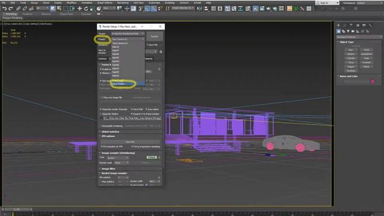Open the Utilities command panel tab

tap(371, 25)
